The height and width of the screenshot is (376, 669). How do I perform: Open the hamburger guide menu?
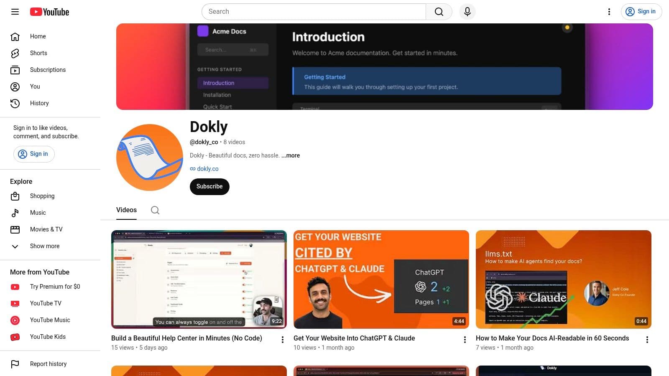[15, 12]
